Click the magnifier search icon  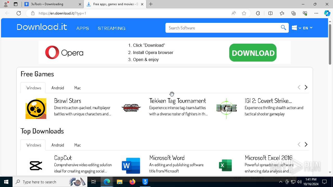pos(284,28)
